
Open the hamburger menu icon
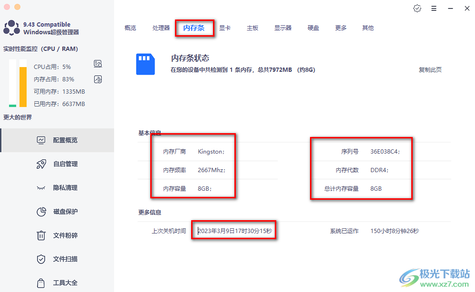(434, 9)
